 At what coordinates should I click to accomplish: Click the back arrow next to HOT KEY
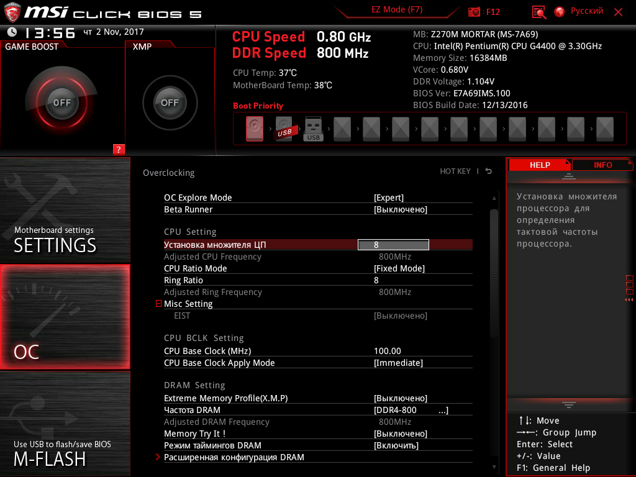point(489,171)
